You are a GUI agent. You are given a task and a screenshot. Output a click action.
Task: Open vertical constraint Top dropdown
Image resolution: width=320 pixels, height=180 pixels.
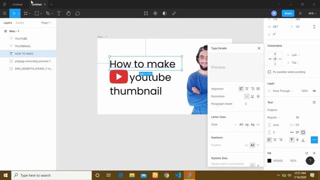coord(295,62)
